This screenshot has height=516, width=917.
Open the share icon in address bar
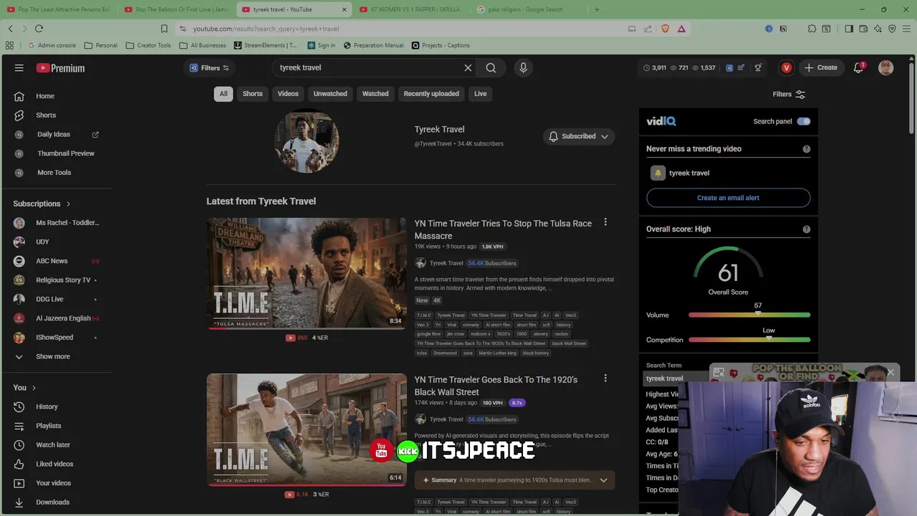click(648, 29)
